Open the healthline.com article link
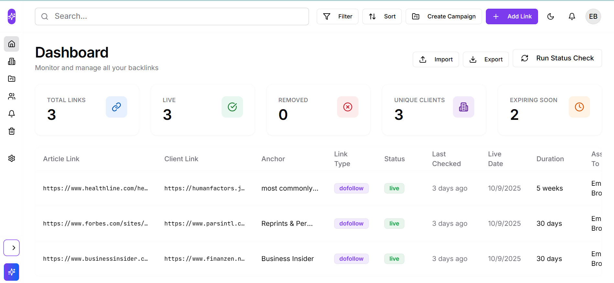 point(95,188)
